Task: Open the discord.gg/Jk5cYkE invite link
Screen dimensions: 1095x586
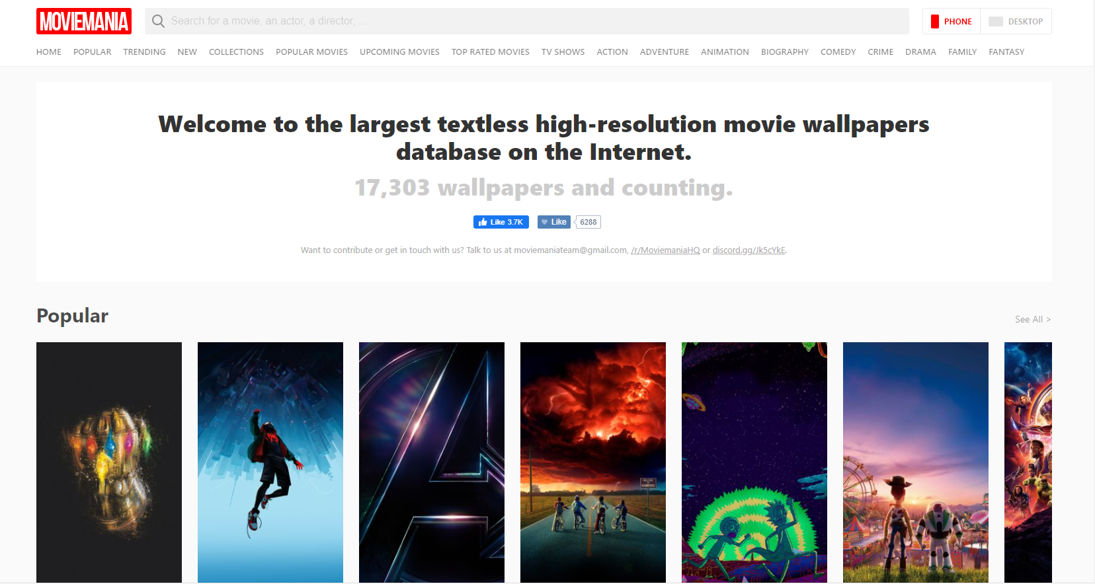Action: tap(749, 250)
